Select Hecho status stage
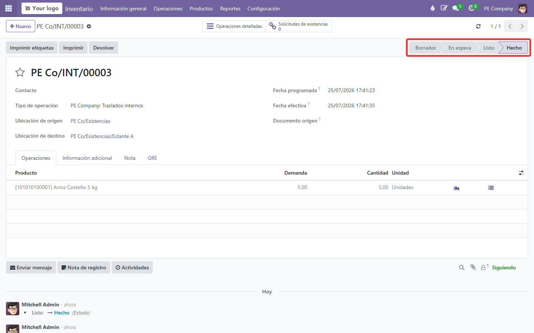Viewport: 534px width, 333px height. click(x=514, y=48)
